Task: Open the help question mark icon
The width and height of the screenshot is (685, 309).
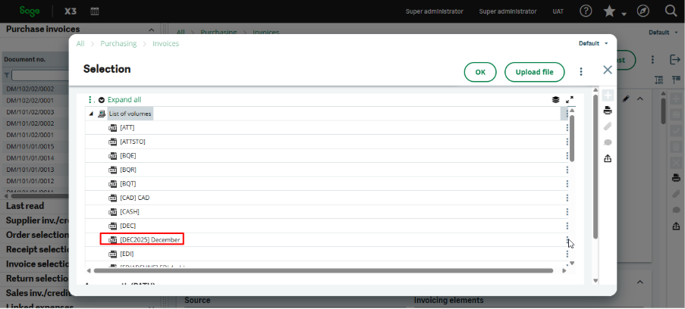Action: pos(586,11)
